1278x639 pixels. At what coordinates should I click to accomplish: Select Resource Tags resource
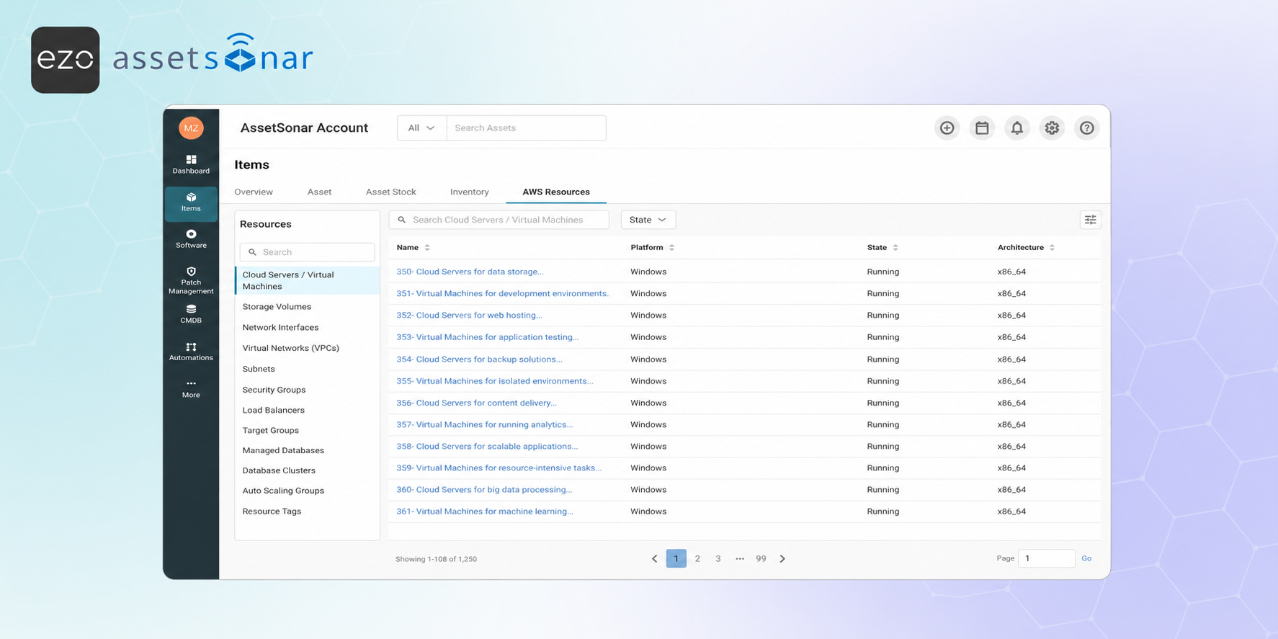272,511
